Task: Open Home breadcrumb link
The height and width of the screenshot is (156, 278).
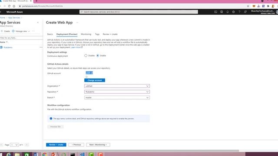Action: (x=3, y=18)
